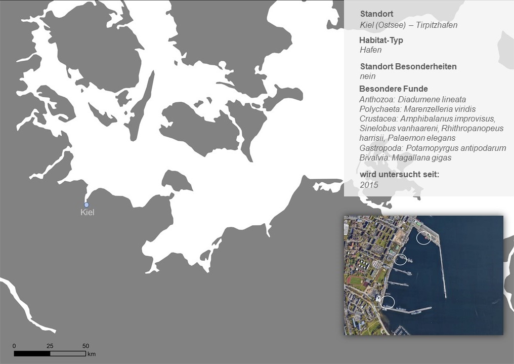
Task: Click the "50" label on scale bar
Action: (85, 346)
